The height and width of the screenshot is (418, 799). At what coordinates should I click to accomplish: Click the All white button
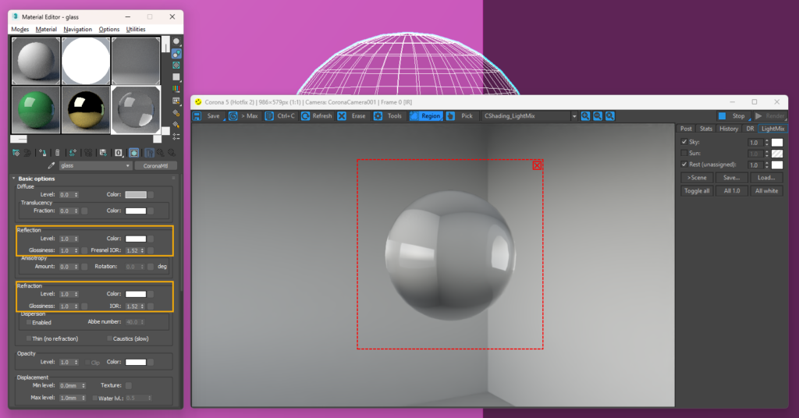(x=766, y=191)
